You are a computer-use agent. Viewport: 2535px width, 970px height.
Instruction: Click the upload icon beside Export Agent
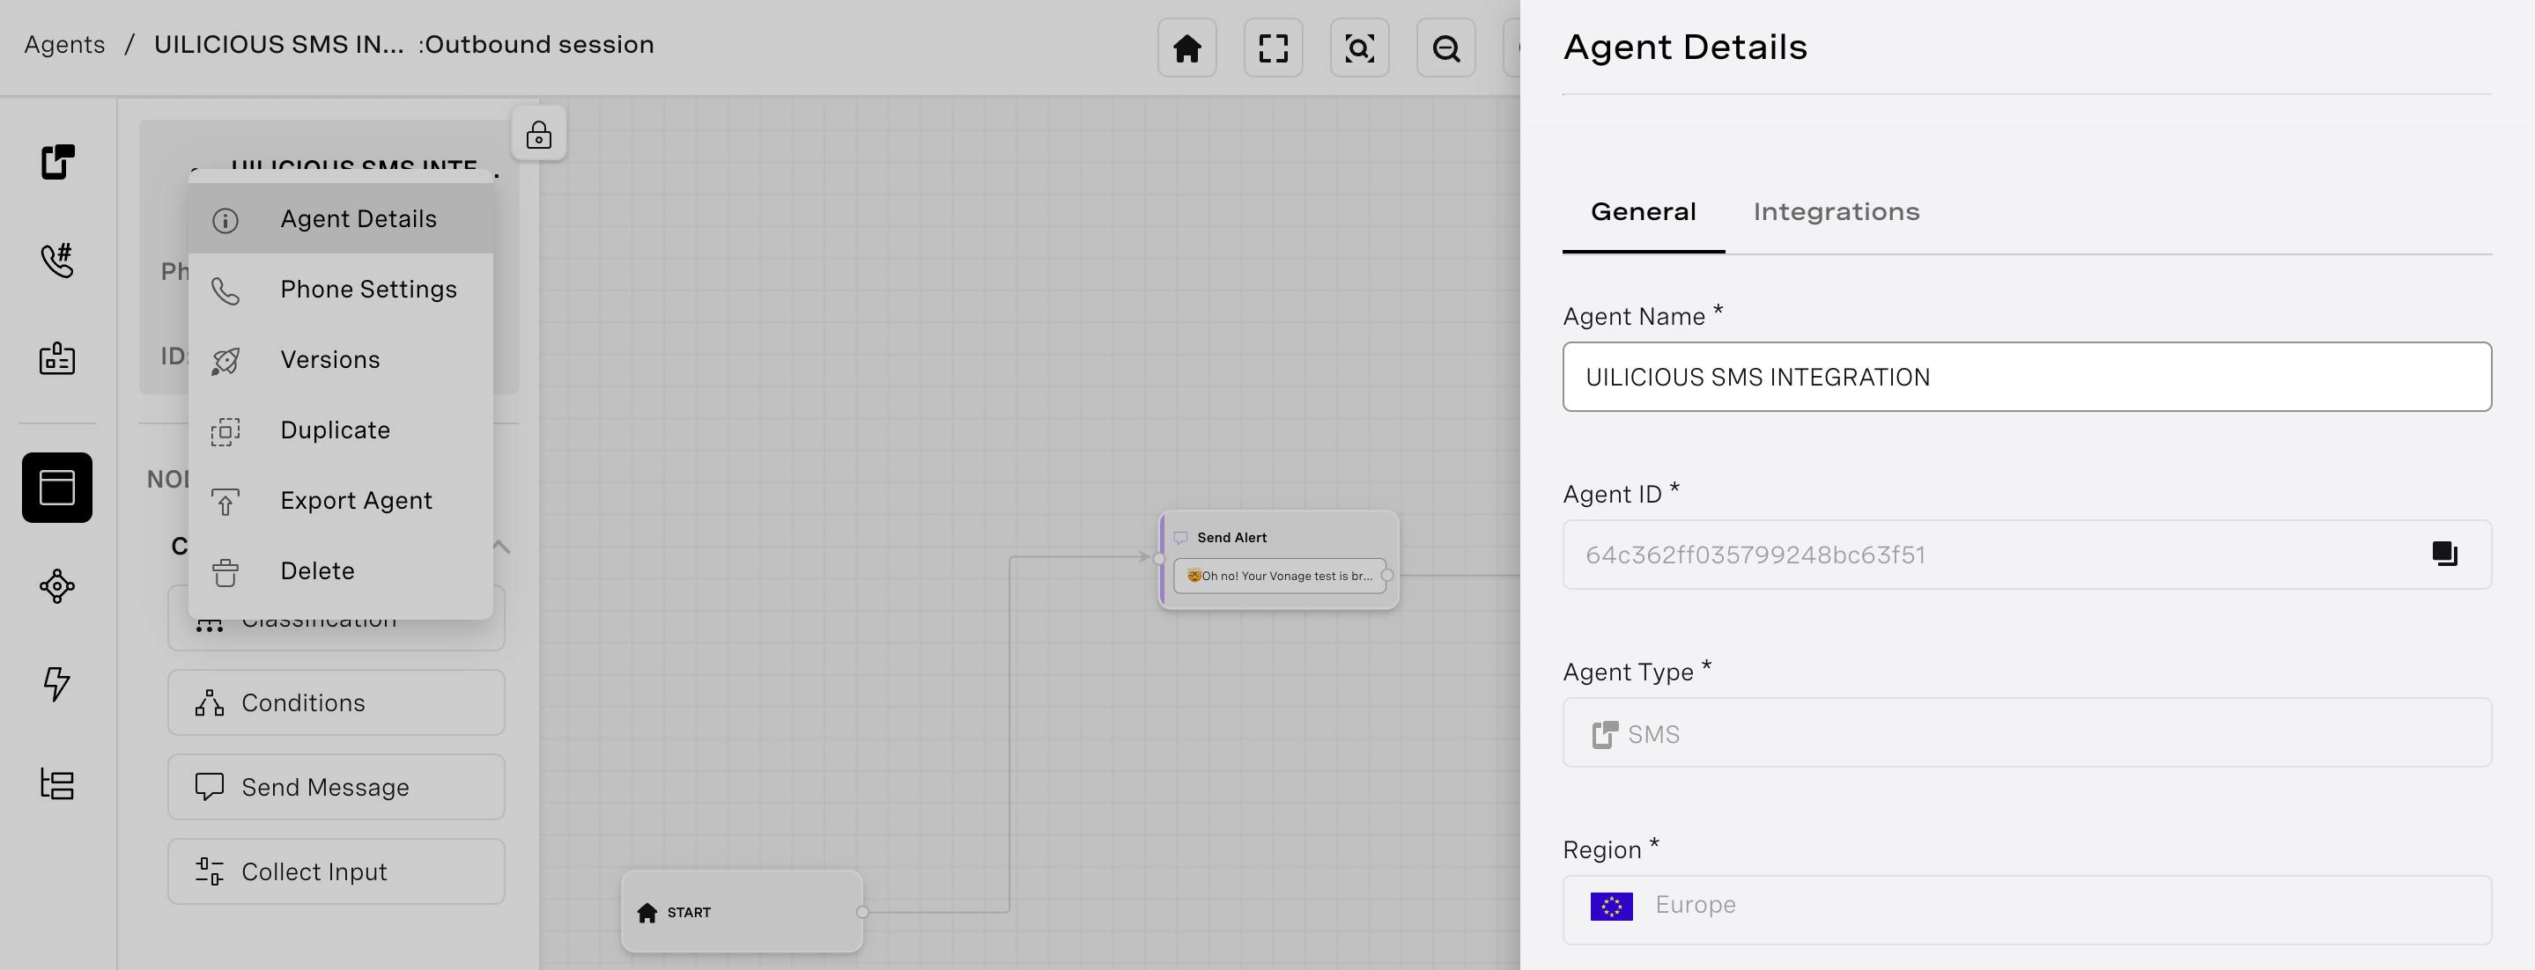click(225, 502)
